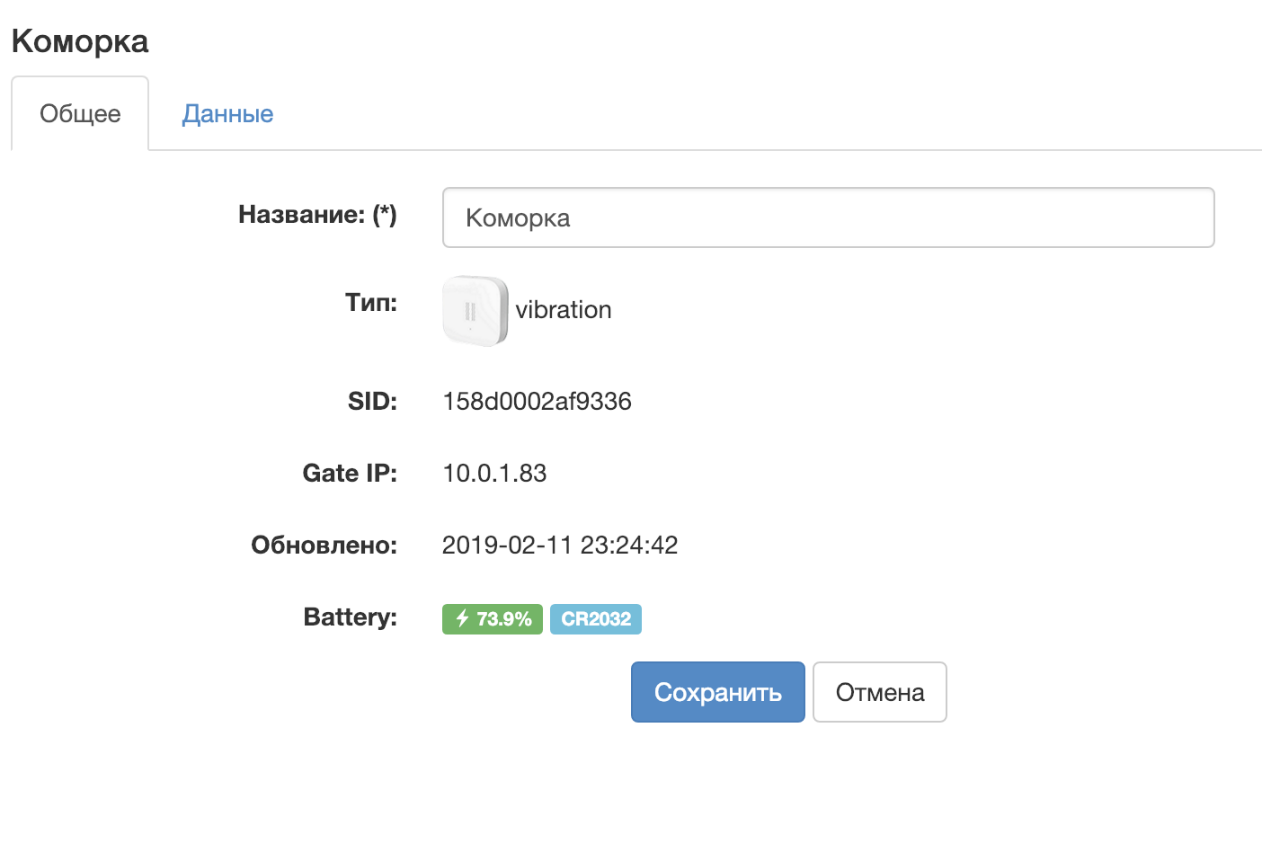Click the green 73.9% battery badge
This screenshot has height=843, width=1262.
[493, 619]
